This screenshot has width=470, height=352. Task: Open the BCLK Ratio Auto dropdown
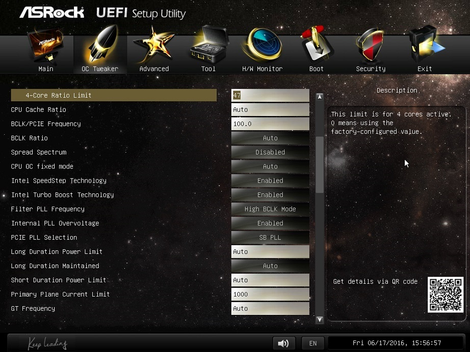pos(270,138)
